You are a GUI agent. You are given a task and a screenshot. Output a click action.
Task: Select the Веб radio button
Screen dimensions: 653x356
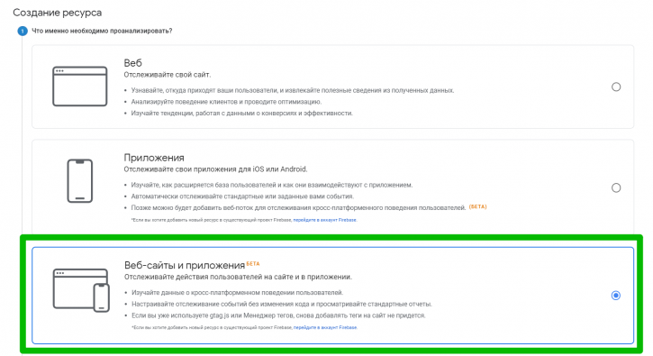(616, 87)
